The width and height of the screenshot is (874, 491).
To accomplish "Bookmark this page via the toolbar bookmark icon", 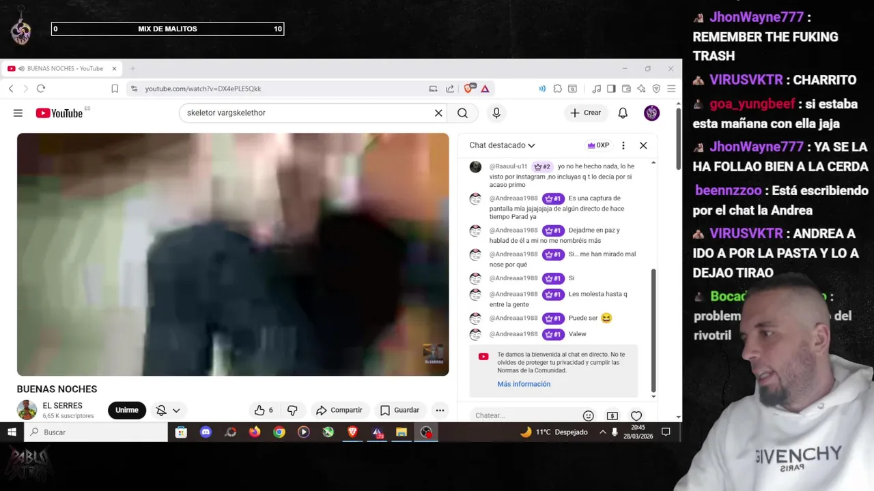I will tap(115, 89).
